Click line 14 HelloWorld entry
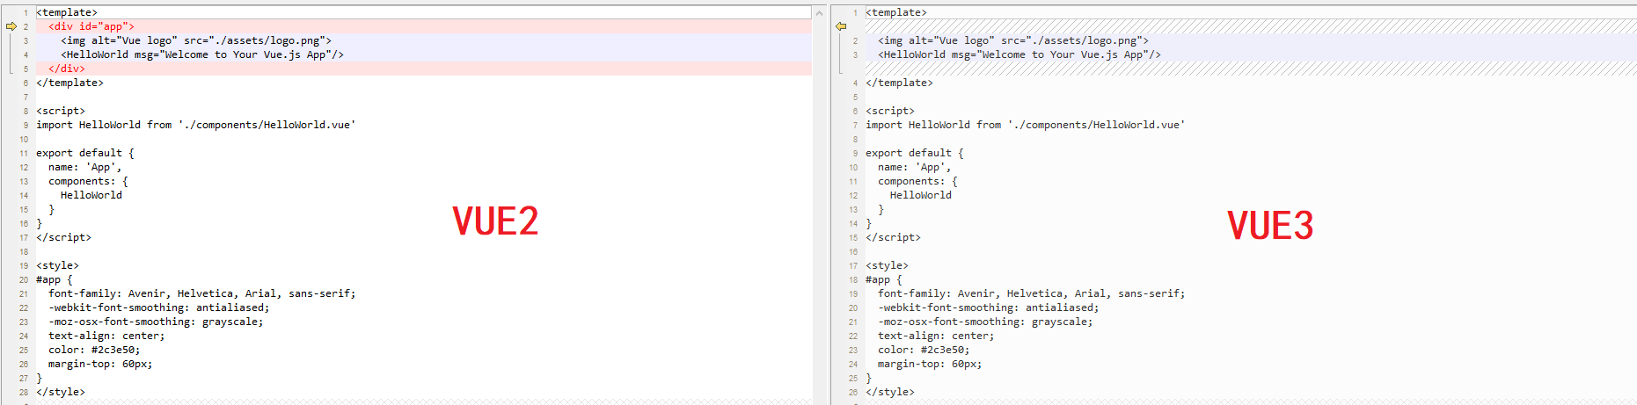 (91, 195)
